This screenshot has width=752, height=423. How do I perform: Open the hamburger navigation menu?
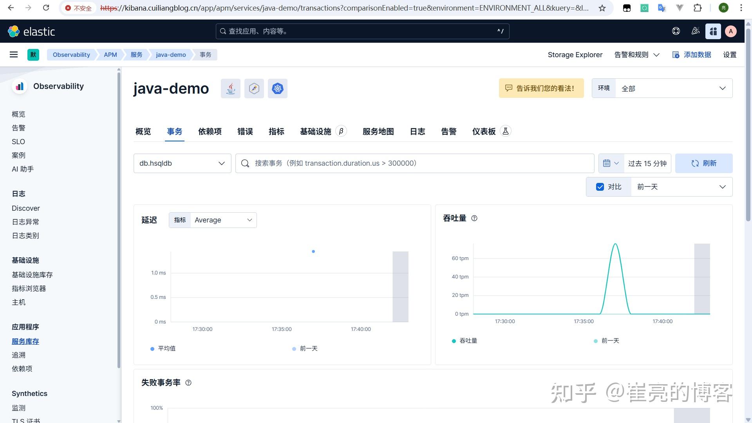tap(14, 54)
